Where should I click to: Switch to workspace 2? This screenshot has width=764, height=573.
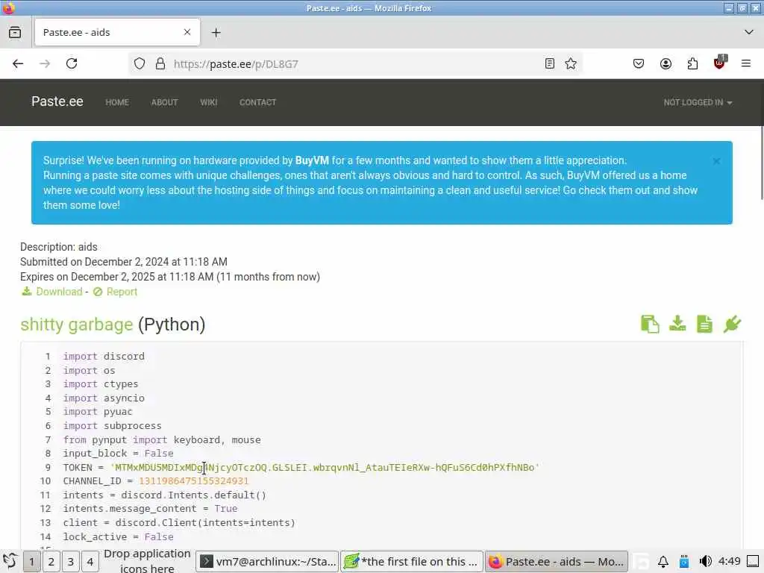point(51,562)
